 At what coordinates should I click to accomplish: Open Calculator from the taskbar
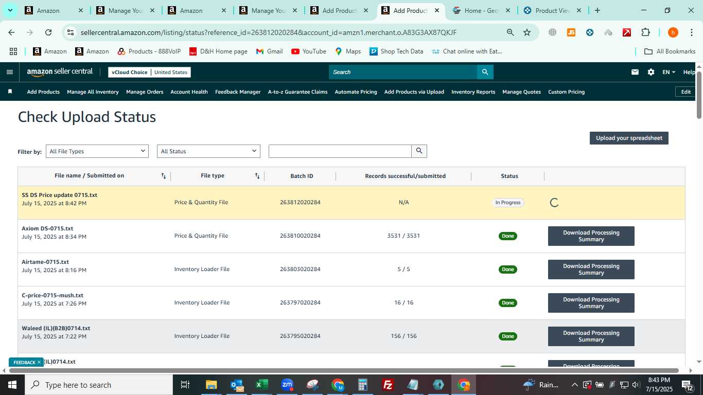pyautogui.click(x=363, y=385)
